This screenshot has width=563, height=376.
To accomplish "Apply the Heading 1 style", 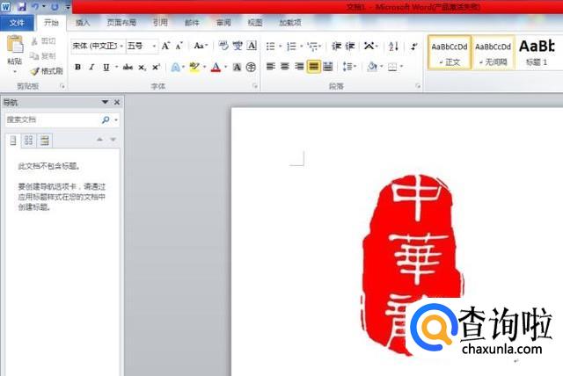I will coord(537,53).
